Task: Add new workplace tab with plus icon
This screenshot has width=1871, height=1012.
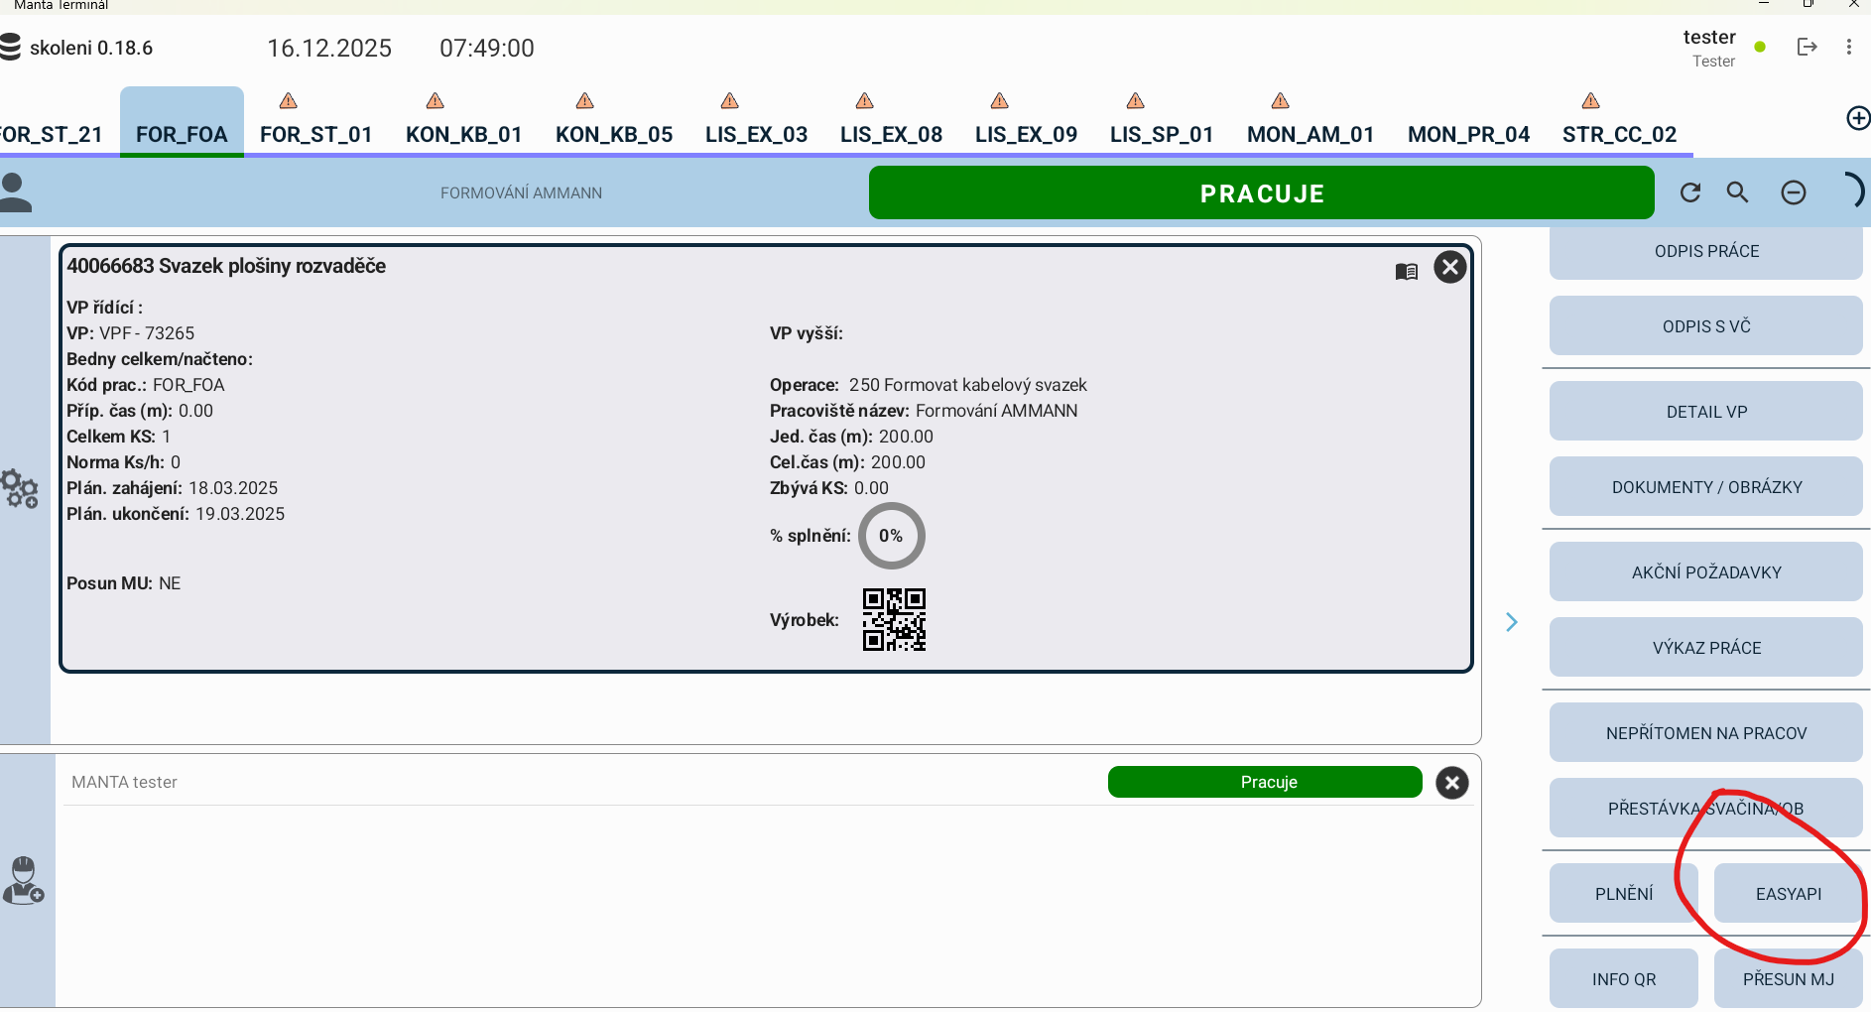Action: point(1857,118)
